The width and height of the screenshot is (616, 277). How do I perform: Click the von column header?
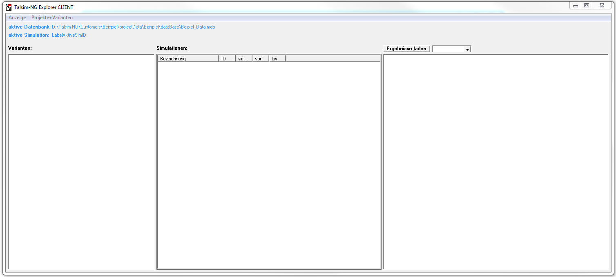coord(260,59)
